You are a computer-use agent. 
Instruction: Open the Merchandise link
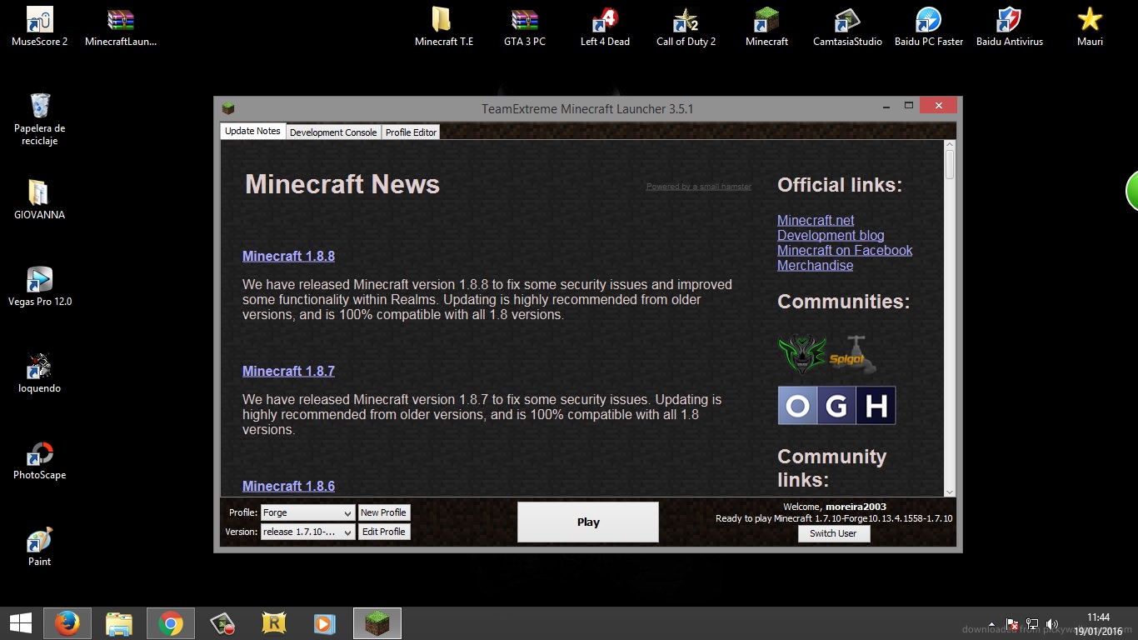coord(815,265)
